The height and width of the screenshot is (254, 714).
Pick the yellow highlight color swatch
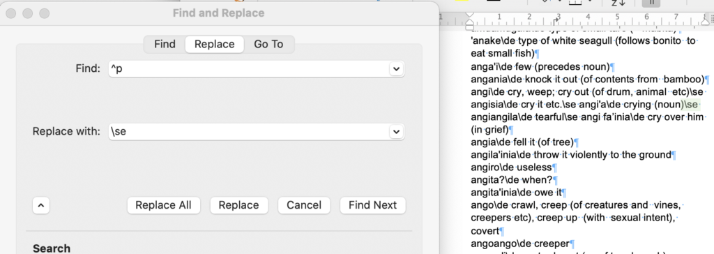click(x=460, y=1)
